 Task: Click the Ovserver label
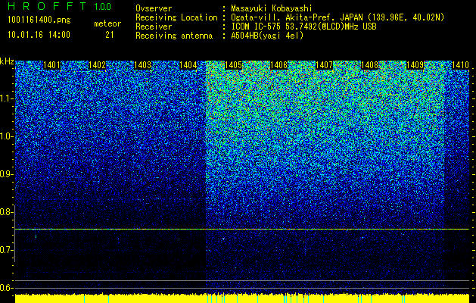point(154,8)
